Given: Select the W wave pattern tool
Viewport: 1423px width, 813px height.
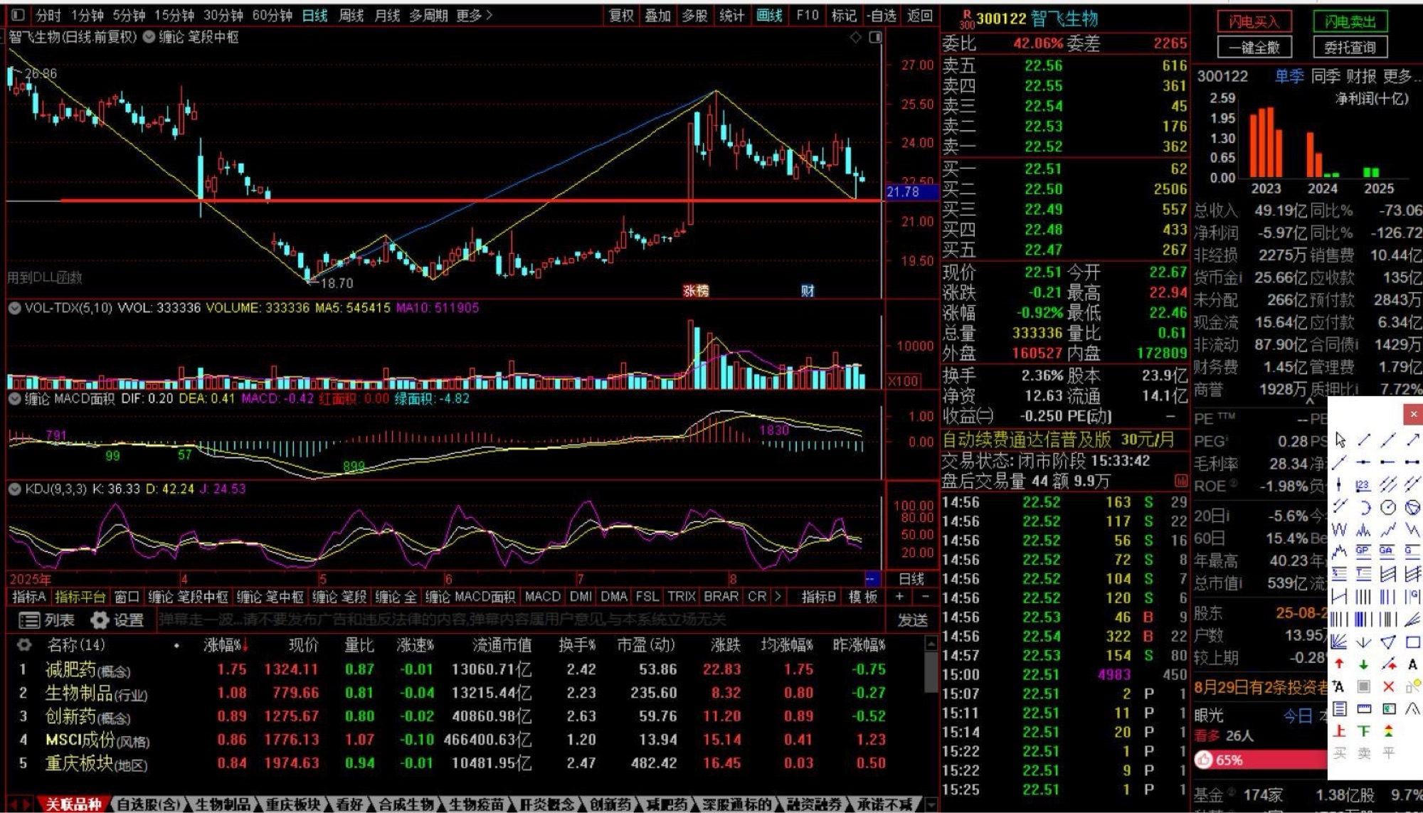Looking at the screenshot, I should point(1340,530).
